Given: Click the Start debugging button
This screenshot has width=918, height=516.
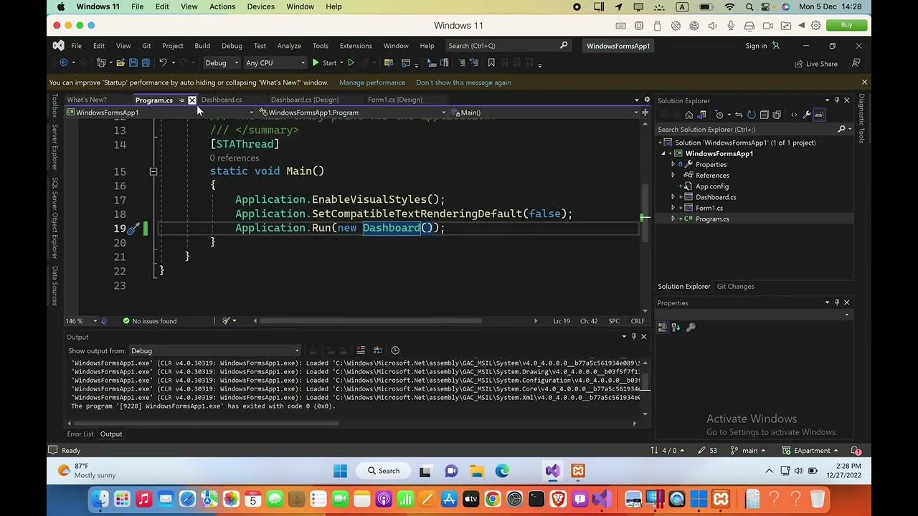Looking at the screenshot, I should tap(324, 63).
